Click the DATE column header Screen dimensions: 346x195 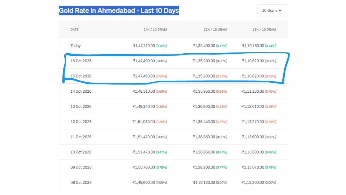pyautogui.click(x=75, y=30)
